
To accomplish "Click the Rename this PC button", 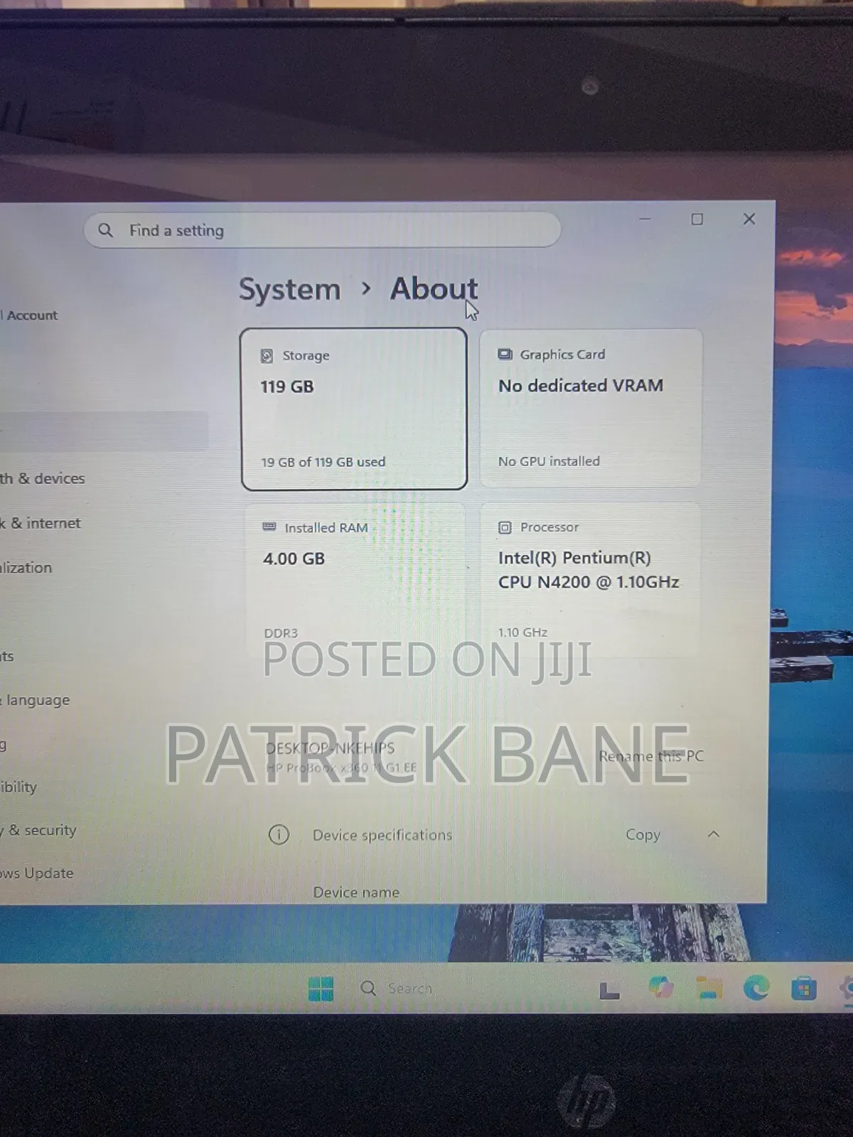I will coord(651,756).
